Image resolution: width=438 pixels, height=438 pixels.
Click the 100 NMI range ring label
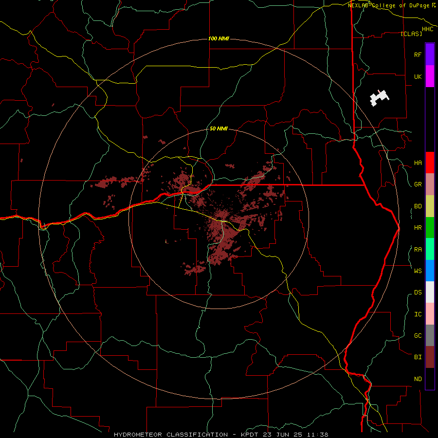[219, 38]
